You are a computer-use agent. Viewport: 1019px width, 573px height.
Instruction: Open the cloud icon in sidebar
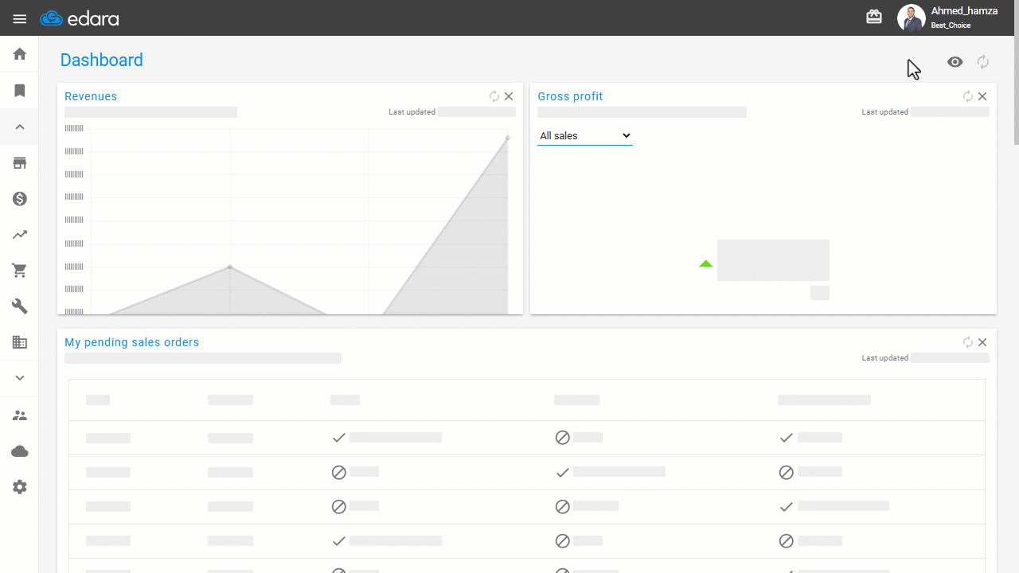(20, 451)
